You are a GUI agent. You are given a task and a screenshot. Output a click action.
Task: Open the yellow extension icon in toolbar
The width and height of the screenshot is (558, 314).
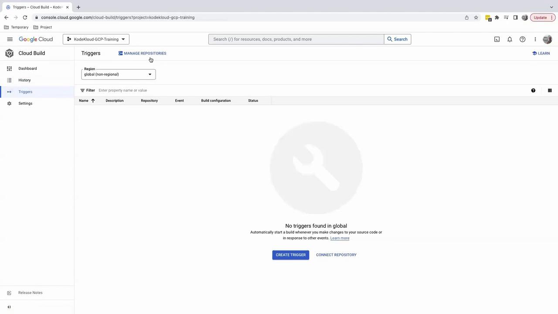(488, 18)
